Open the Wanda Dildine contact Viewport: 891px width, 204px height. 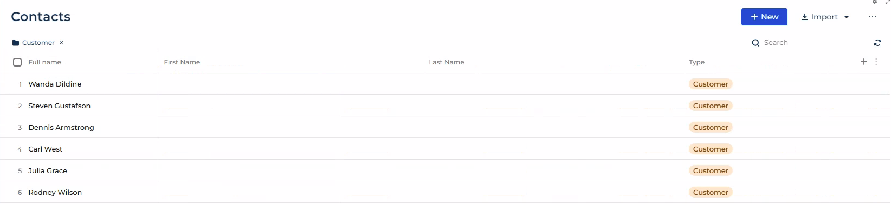coord(55,84)
